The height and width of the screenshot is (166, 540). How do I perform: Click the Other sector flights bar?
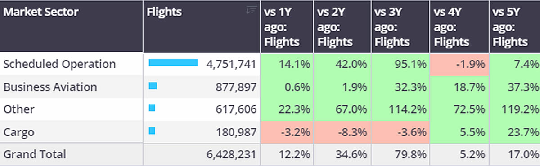point(152,108)
